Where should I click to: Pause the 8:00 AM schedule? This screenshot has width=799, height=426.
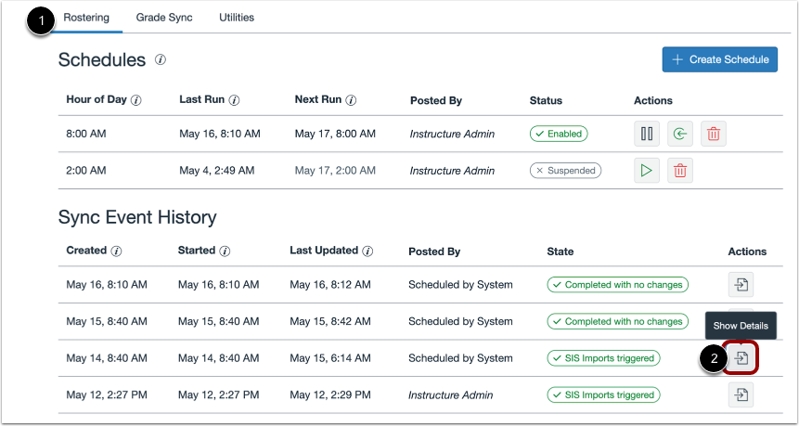click(x=647, y=134)
